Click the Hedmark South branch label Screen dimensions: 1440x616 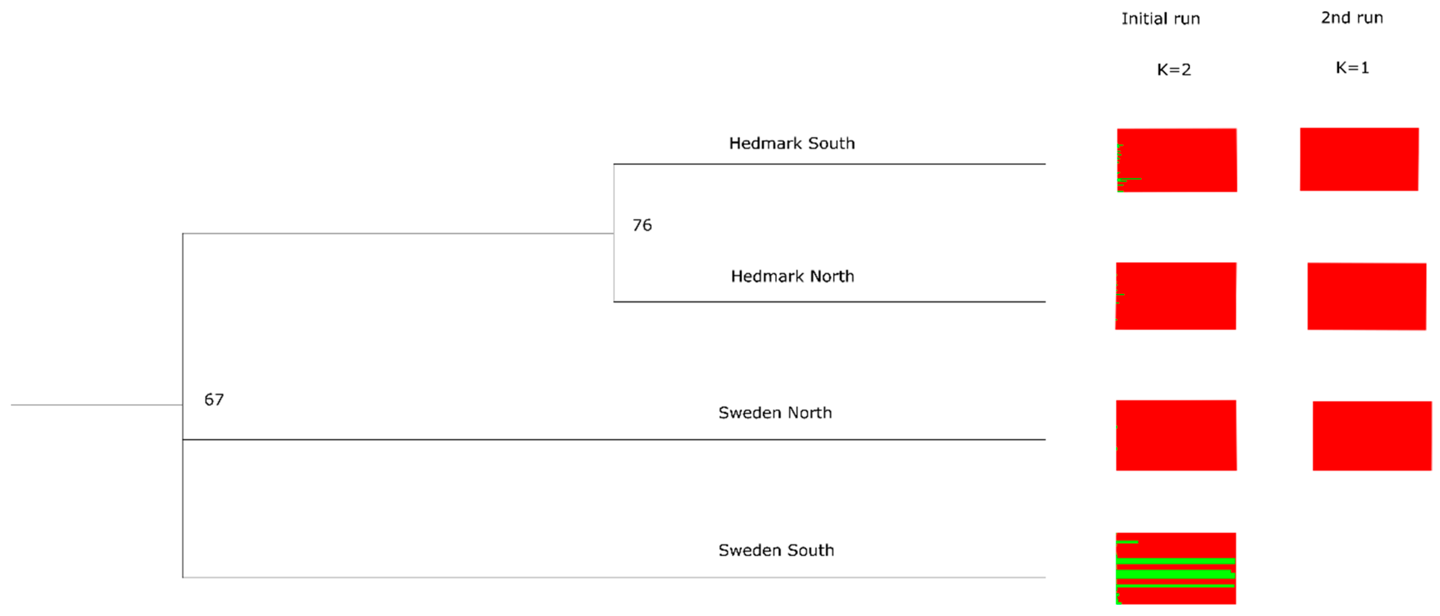[x=792, y=144]
